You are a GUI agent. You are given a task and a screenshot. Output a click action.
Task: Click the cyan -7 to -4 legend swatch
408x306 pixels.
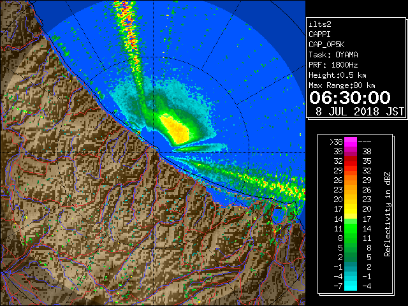pos(351,286)
